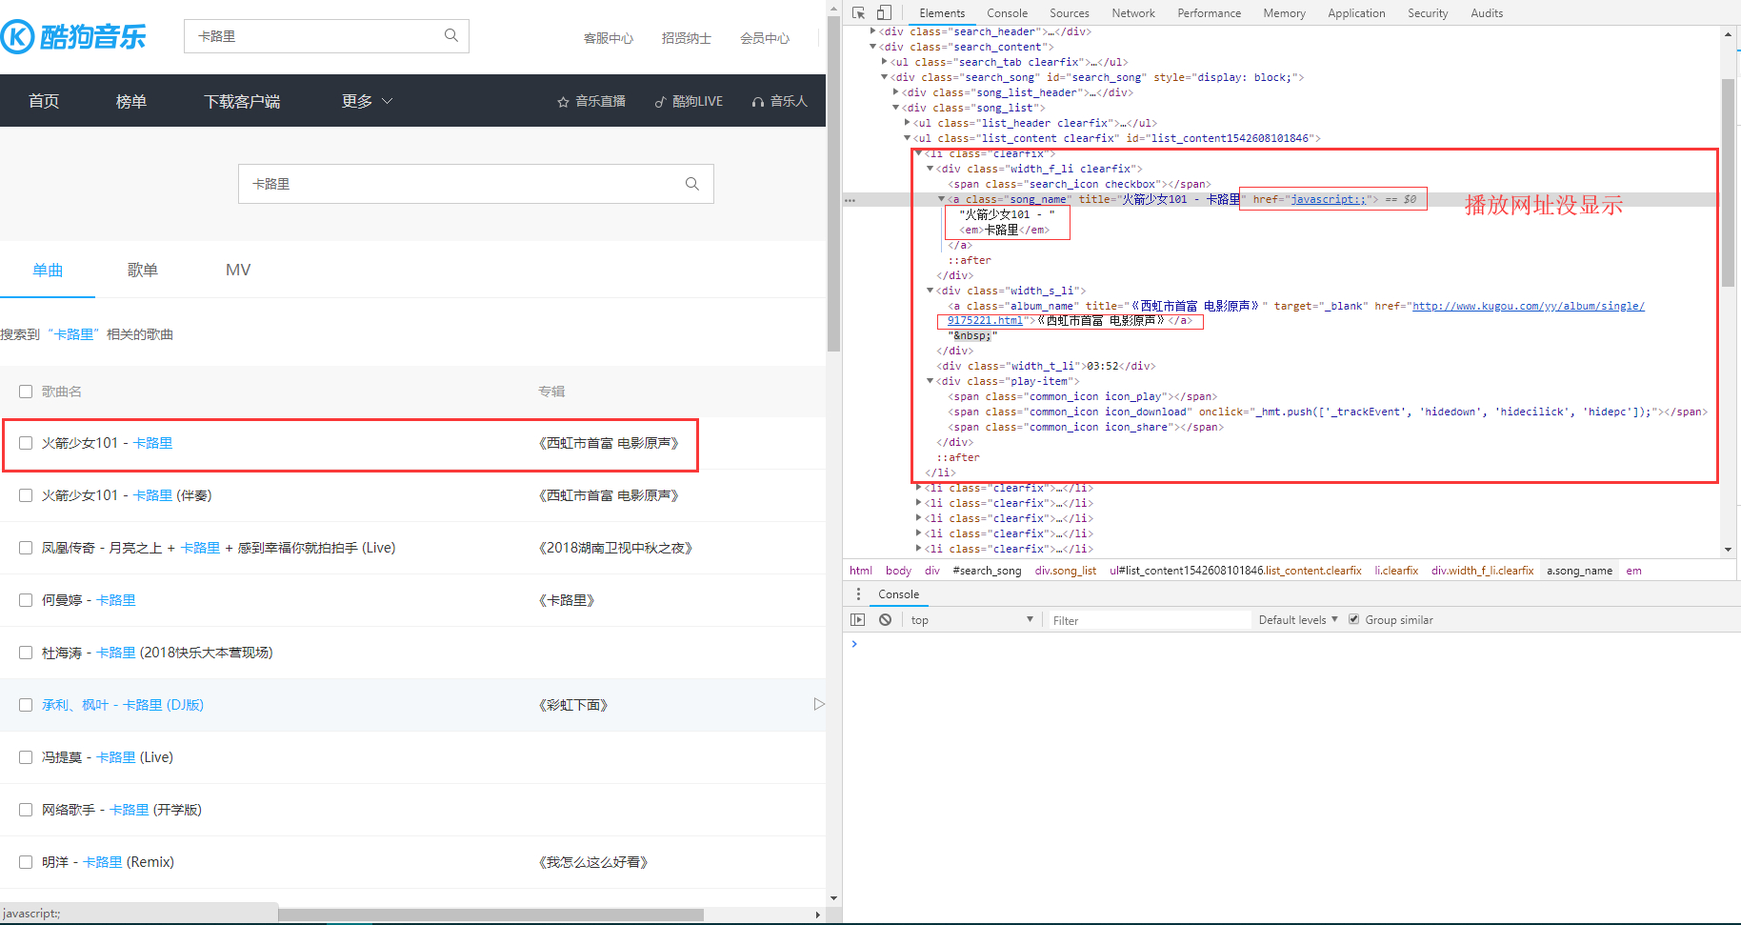Open DevTools Sources tab

(1069, 13)
